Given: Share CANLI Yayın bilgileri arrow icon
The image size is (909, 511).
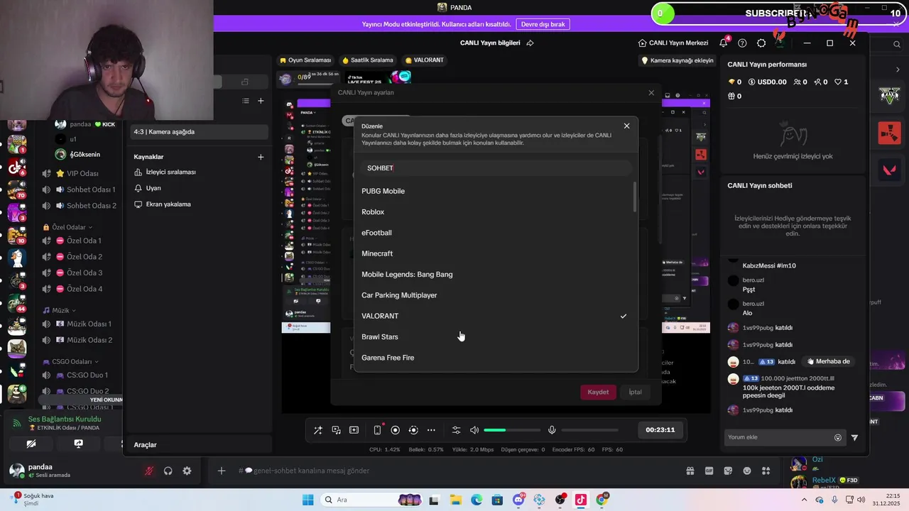Looking at the screenshot, I should click(530, 43).
